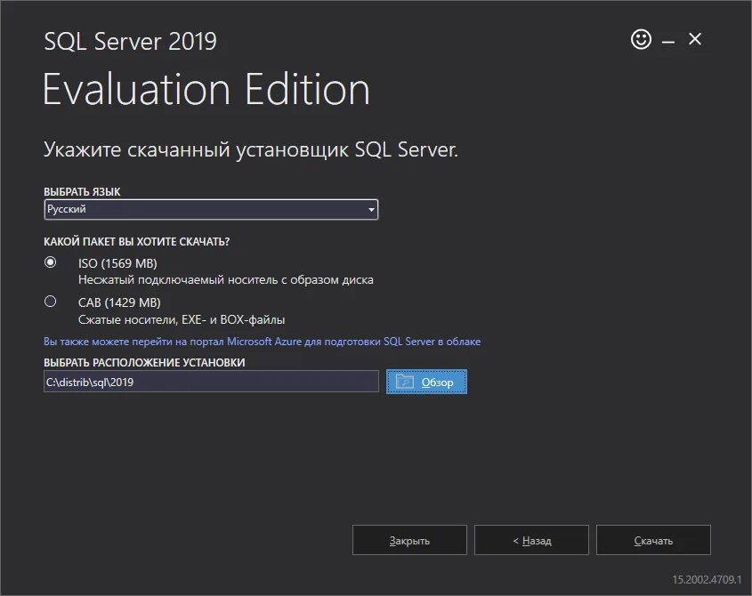Viewport: 752px width, 596px height.
Task: Click the version number 15.2002.4709.1
Action: (707, 579)
